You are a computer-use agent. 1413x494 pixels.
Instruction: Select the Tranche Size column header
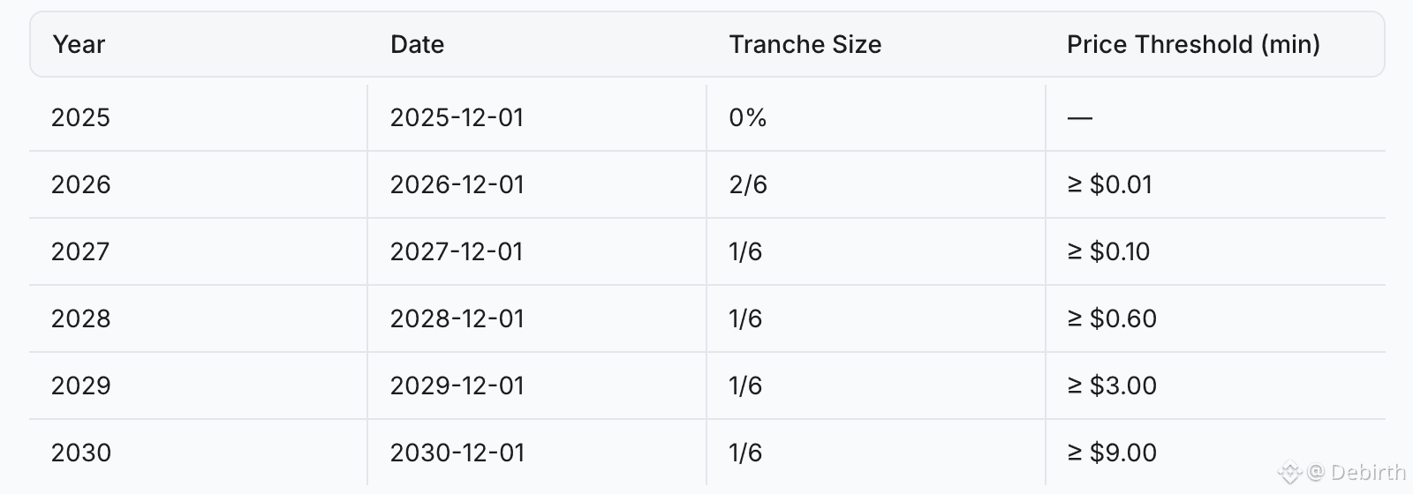click(x=805, y=44)
